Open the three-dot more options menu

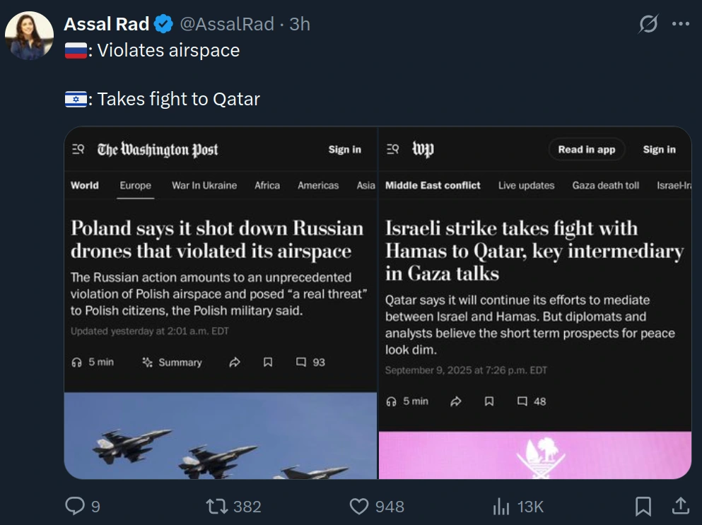[680, 24]
